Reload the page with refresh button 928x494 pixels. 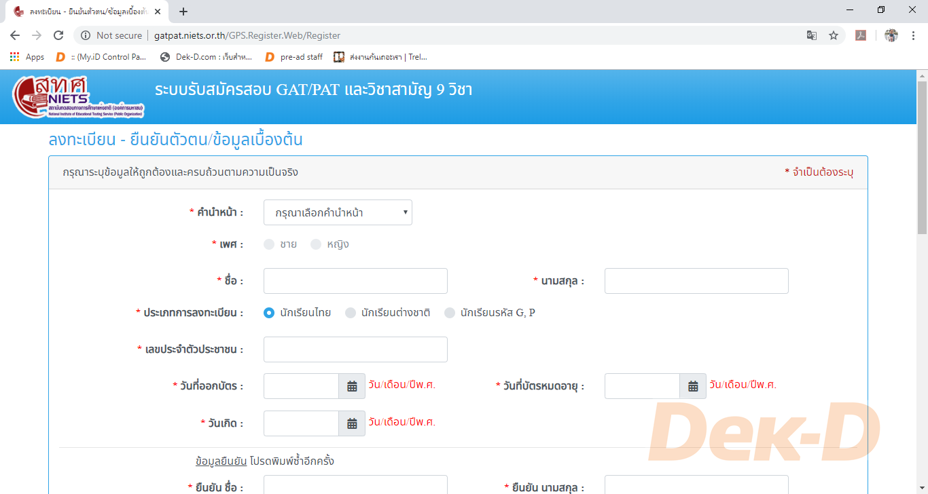pyautogui.click(x=58, y=35)
